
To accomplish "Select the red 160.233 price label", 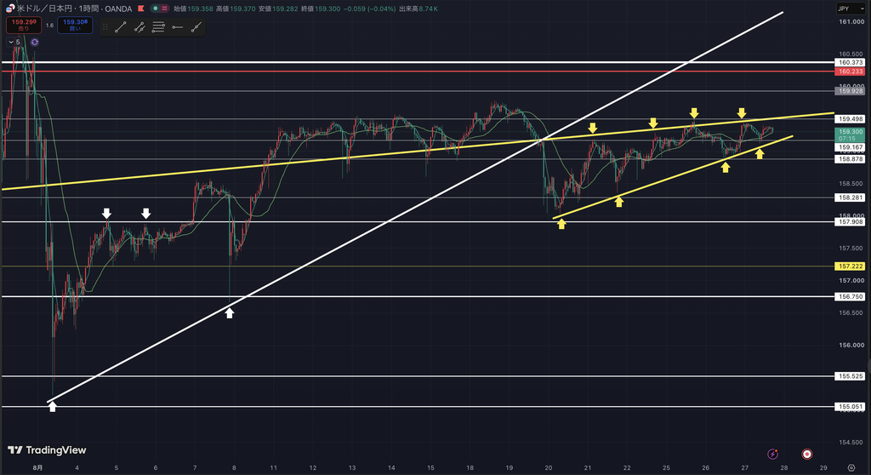I will pyautogui.click(x=850, y=72).
